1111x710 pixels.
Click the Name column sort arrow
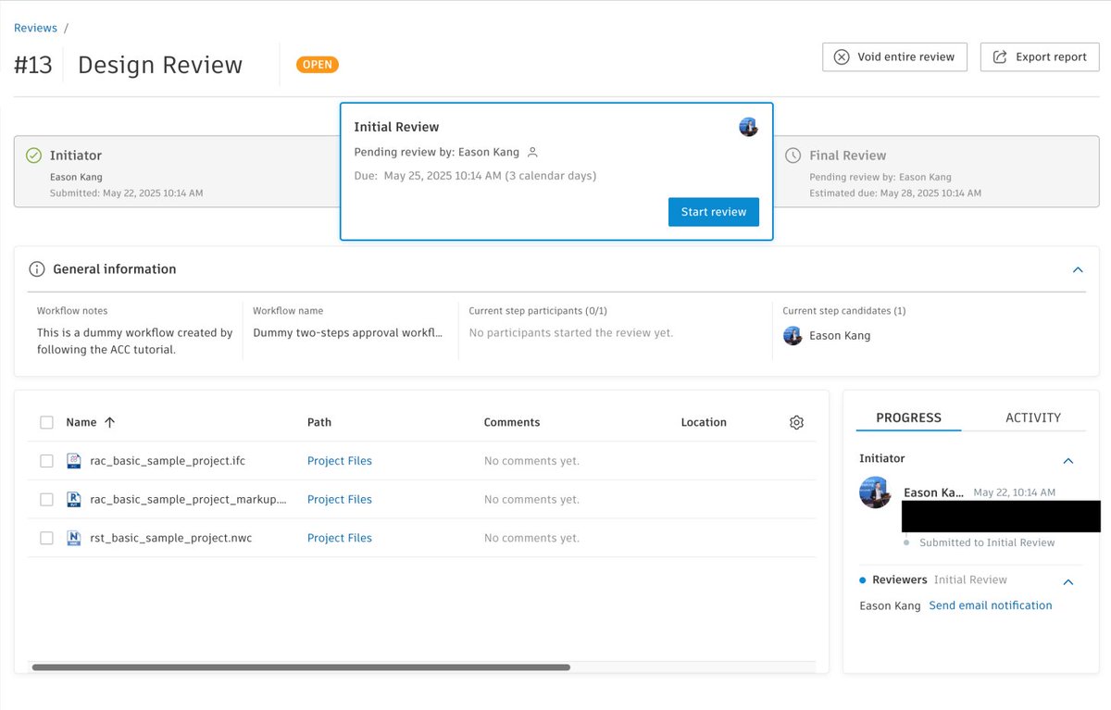coord(109,421)
